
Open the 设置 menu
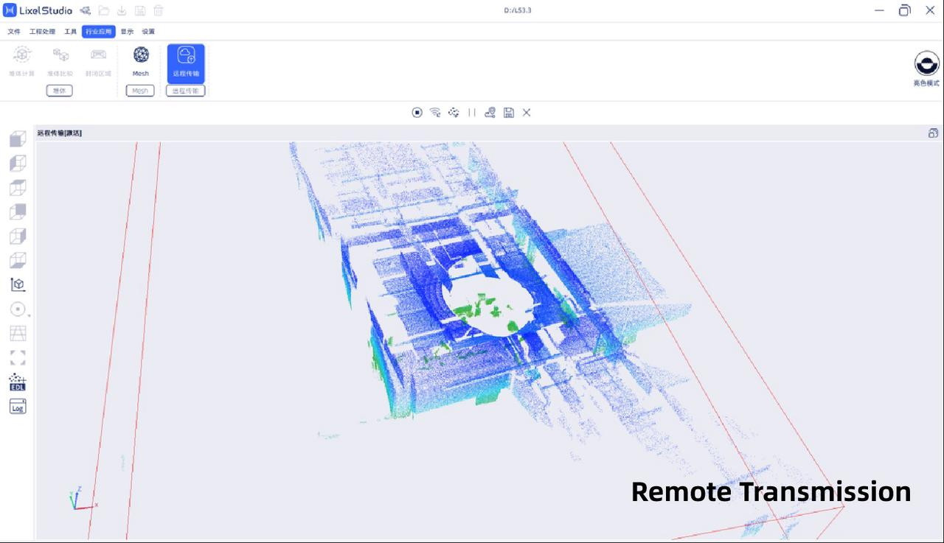coord(148,32)
